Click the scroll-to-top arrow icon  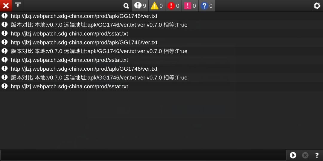click(18, 6)
